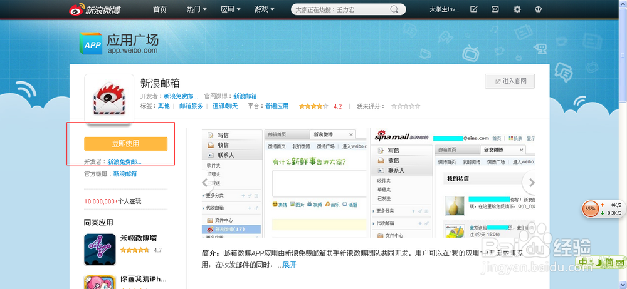627x289 pixels.
Task: Open sidebar official weibo 新浪邮箱 link
Action: pyautogui.click(x=125, y=174)
